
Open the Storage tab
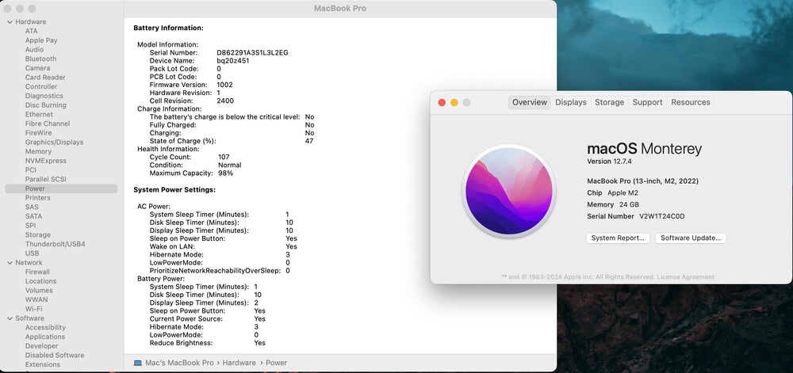tap(609, 102)
